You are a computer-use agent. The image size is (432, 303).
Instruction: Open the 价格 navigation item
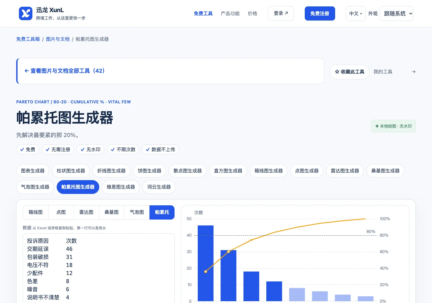click(x=252, y=13)
